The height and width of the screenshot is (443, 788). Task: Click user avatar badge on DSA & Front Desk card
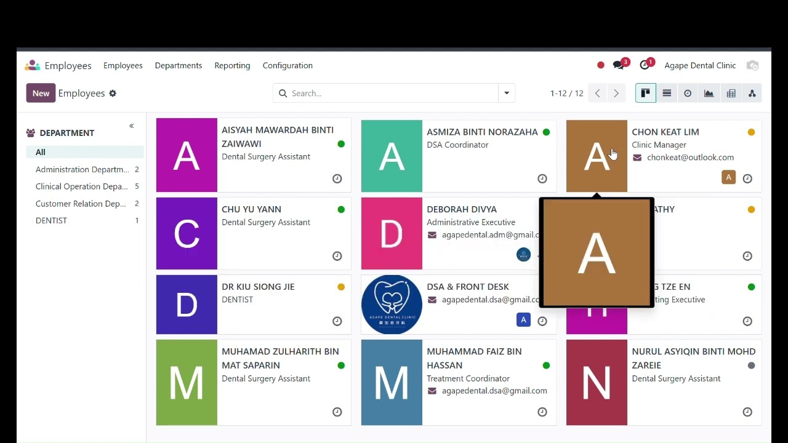click(x=523, y=320)
